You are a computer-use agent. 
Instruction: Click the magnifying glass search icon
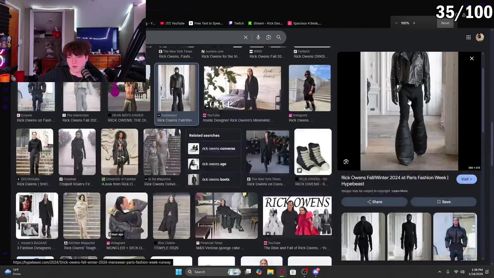[x=279, y=37]
